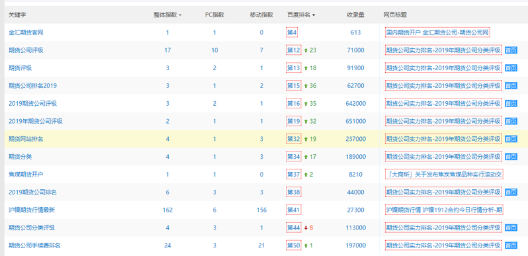Click the green up arrow beside 23
The height and width of the screenshot is (256, 528).
click(x=306, y=50)
